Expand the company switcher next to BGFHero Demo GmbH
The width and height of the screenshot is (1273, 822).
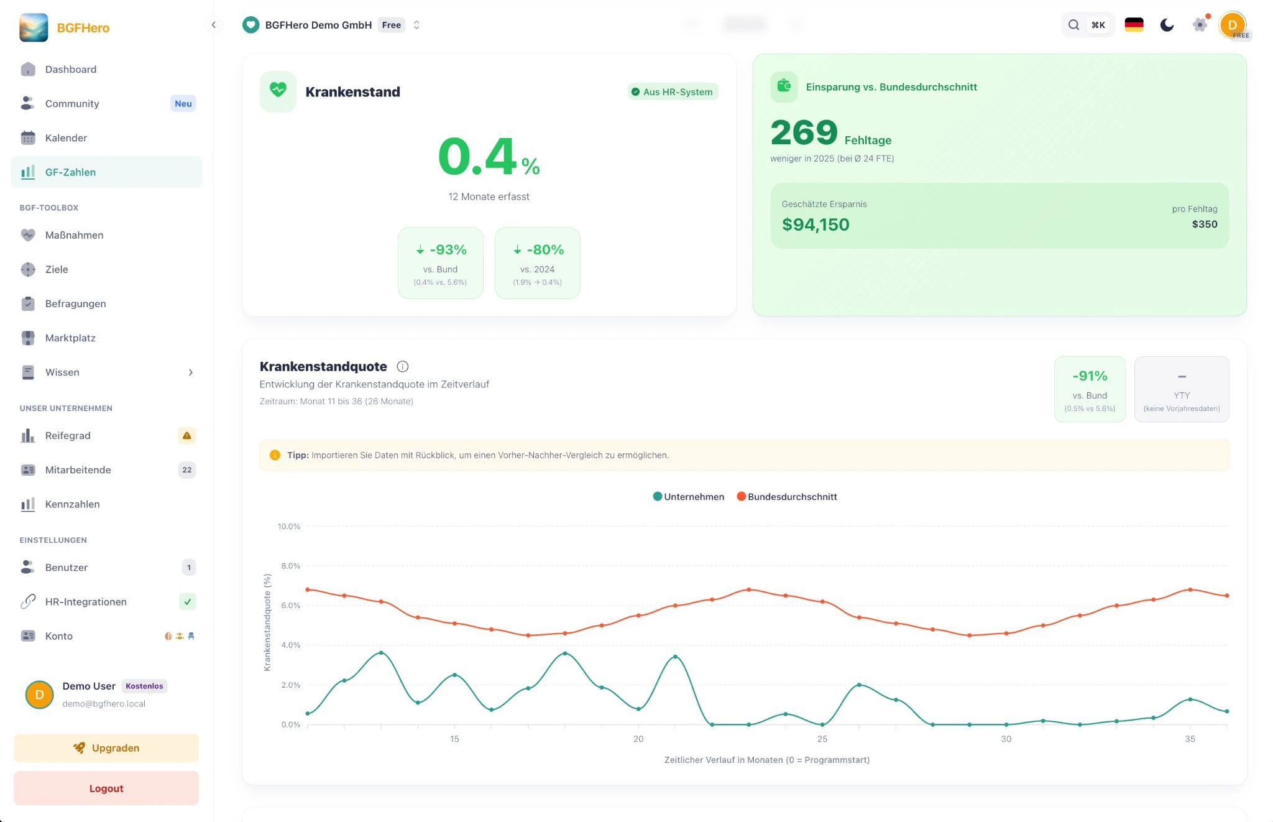click(417, 25)
